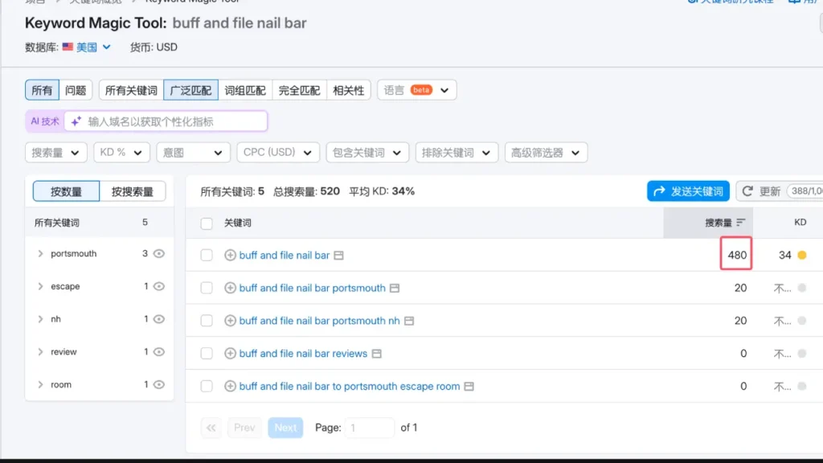This screenshot has width=823, height=463.
Task: Check the box for 'buff and file nail bar'
Action: click(207, 255)
